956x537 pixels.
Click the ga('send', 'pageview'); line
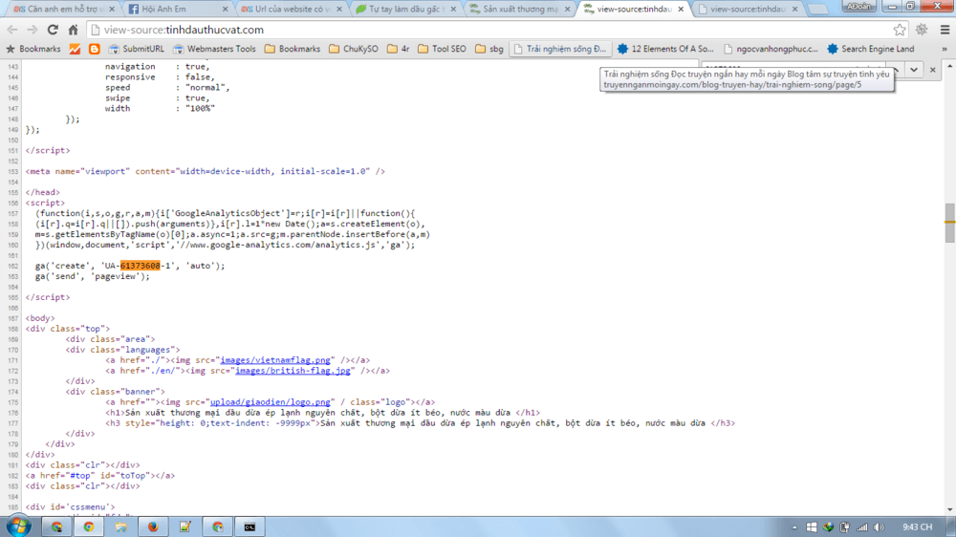pos(92,276)
